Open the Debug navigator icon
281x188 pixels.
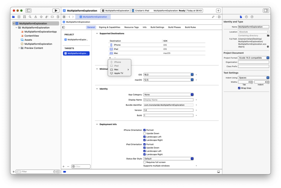click(47, 17)
